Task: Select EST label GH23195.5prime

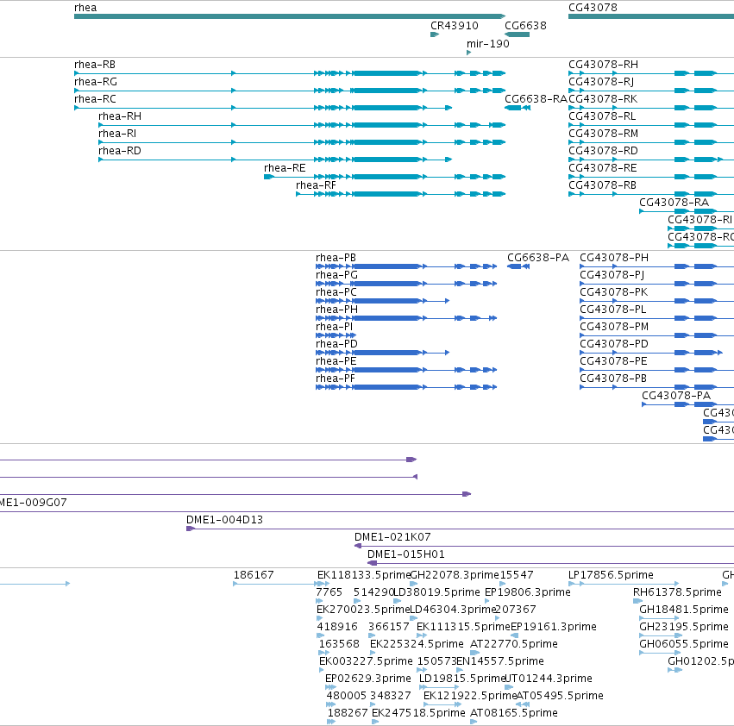Action: coord(684,627)
